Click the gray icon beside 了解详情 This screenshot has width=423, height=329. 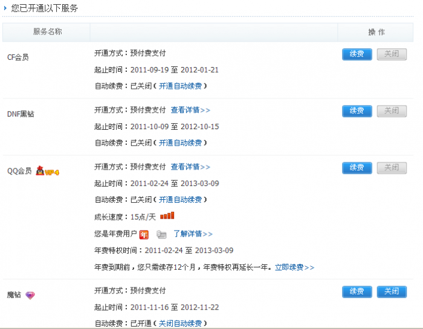tap(161, 234)
